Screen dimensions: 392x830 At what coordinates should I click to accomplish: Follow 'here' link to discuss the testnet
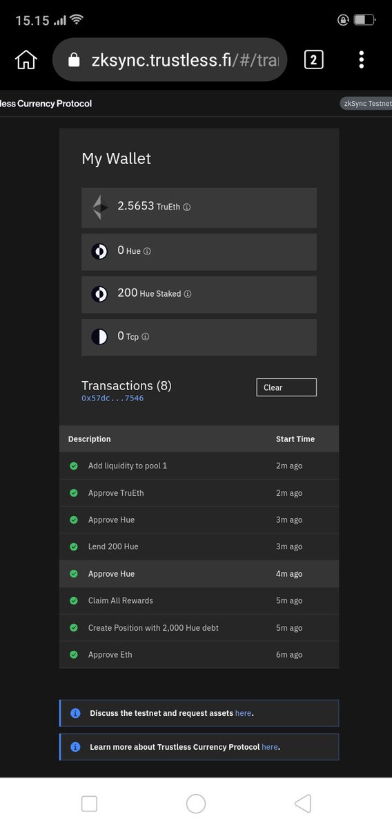tap(243, 713)
